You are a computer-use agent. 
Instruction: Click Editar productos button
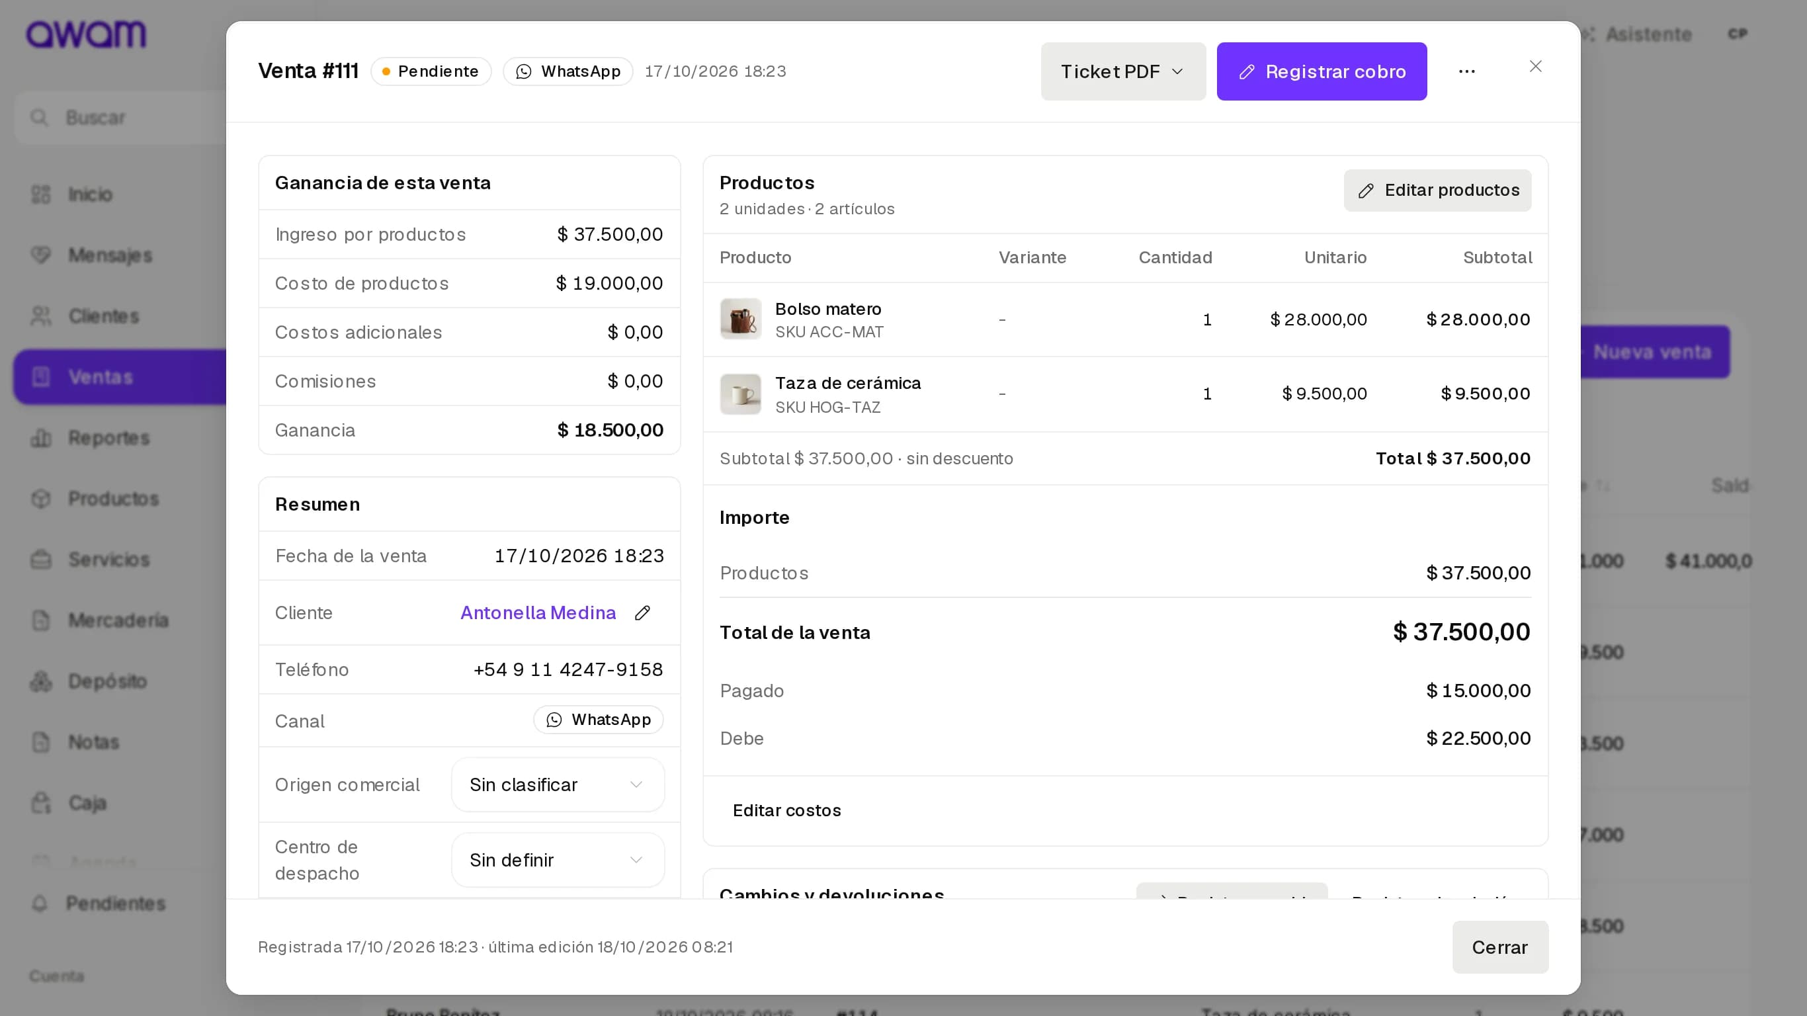1437,190
